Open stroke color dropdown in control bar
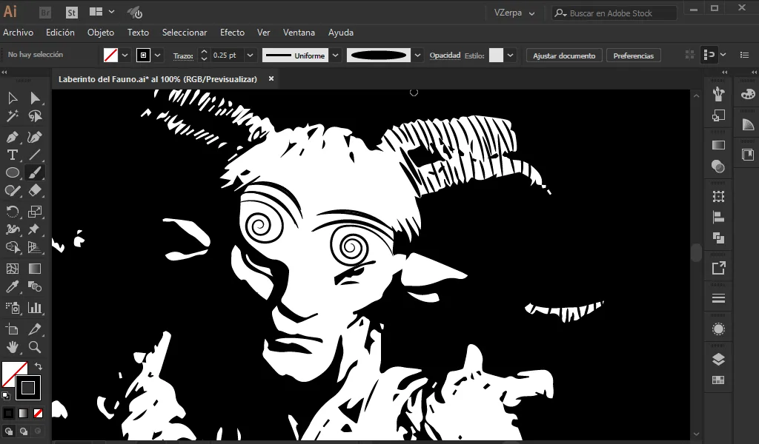The height and width of the screenshot is (444, 759). pyautogui.click(x=157, y=55)
